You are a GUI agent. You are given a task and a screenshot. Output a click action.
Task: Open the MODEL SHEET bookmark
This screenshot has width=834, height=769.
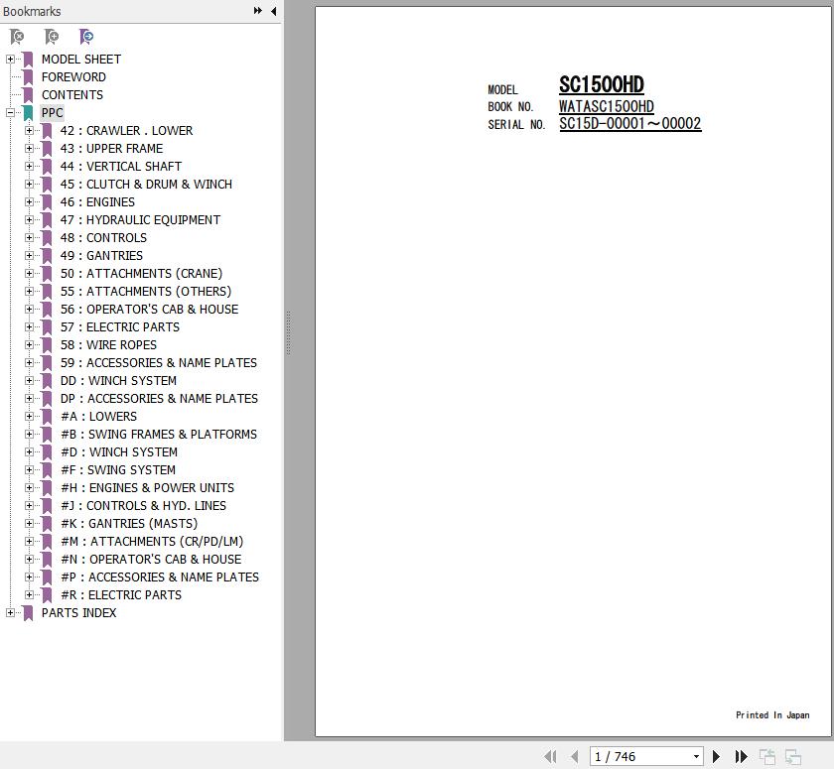point(80,59)
